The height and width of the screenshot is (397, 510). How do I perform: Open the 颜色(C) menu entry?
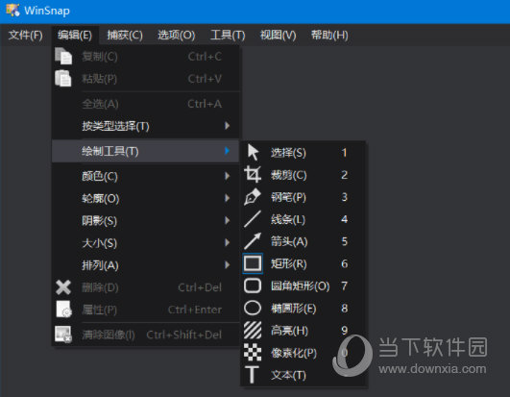point(146,176)
